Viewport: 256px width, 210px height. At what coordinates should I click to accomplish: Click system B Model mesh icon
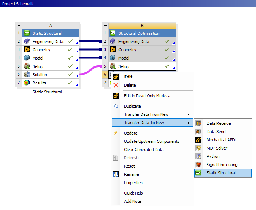113,58
